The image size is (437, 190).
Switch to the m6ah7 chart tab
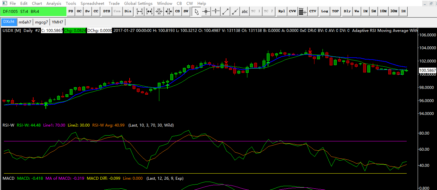click(x=25, y=22)
